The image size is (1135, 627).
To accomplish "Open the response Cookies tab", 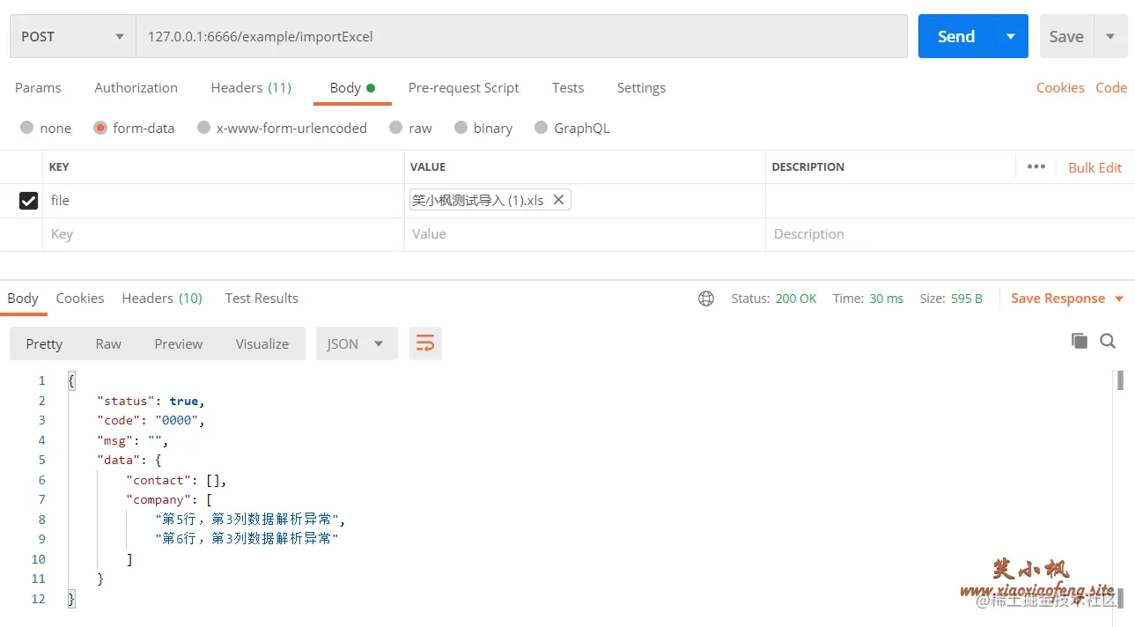I will (80, 299).
